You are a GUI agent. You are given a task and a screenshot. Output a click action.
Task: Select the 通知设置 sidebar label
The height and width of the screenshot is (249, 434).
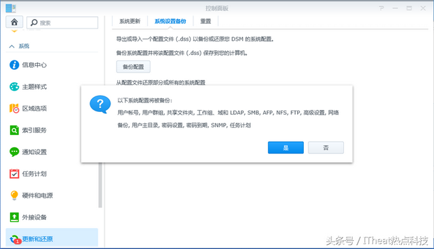(x=35, y=152)
